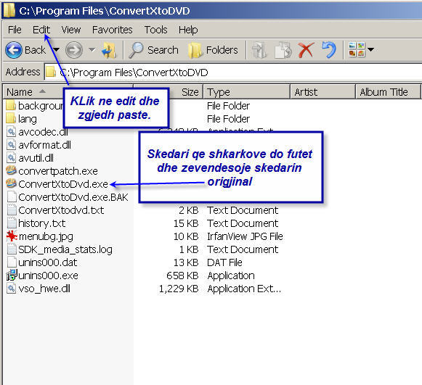The image size is (422, 385).
Task: Select the ConvertXtoDvd.exe application icon
Action: click(11, 183)
